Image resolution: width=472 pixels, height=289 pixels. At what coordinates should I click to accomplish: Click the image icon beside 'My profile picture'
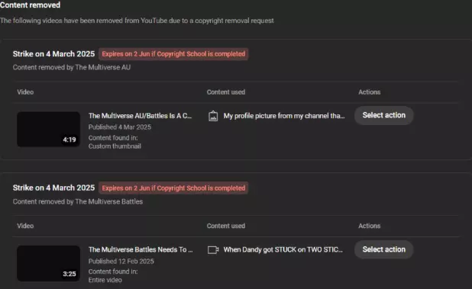[213, 116]
